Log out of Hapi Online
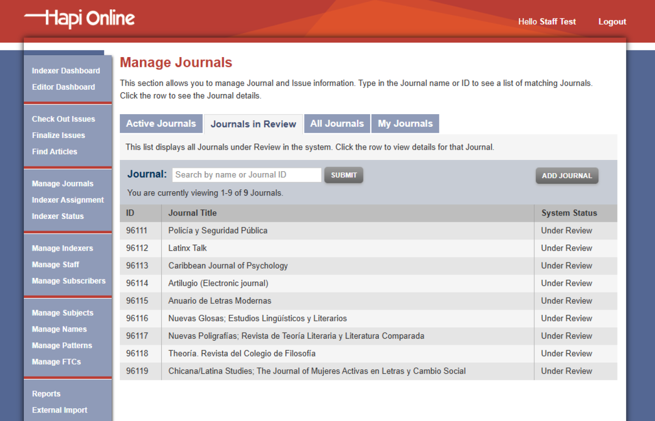 click(612, 21)
